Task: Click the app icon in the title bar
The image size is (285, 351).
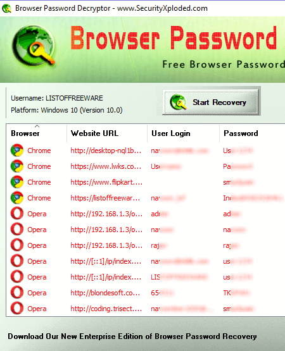Action: [6, 8]
